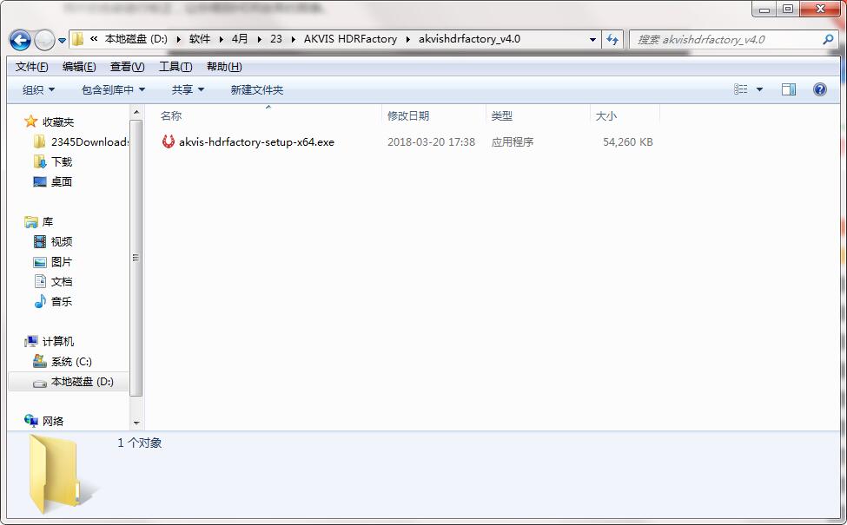Open 下载 folder in favorites
This screenshot has height=525, width=847.
61,162
